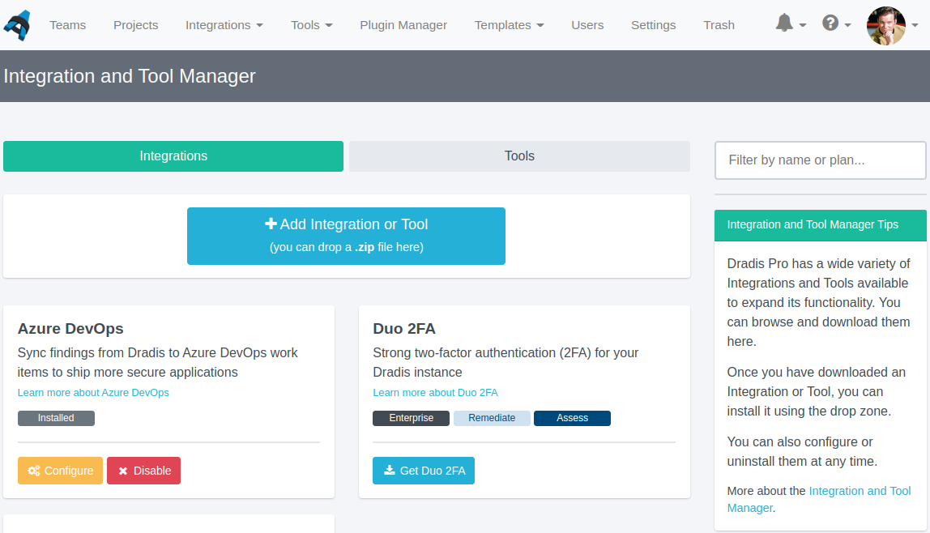The image size is (930, 533).
Task: Open Learn more about Azure DevOps link
Action: (93, 393)
